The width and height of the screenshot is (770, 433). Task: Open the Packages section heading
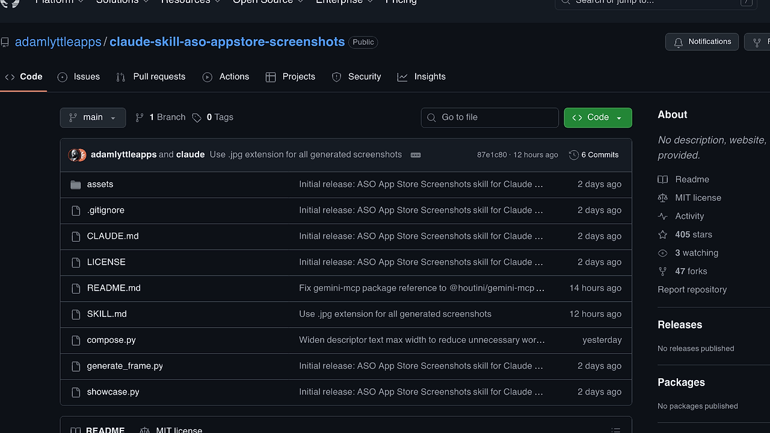tap(681, 382)
